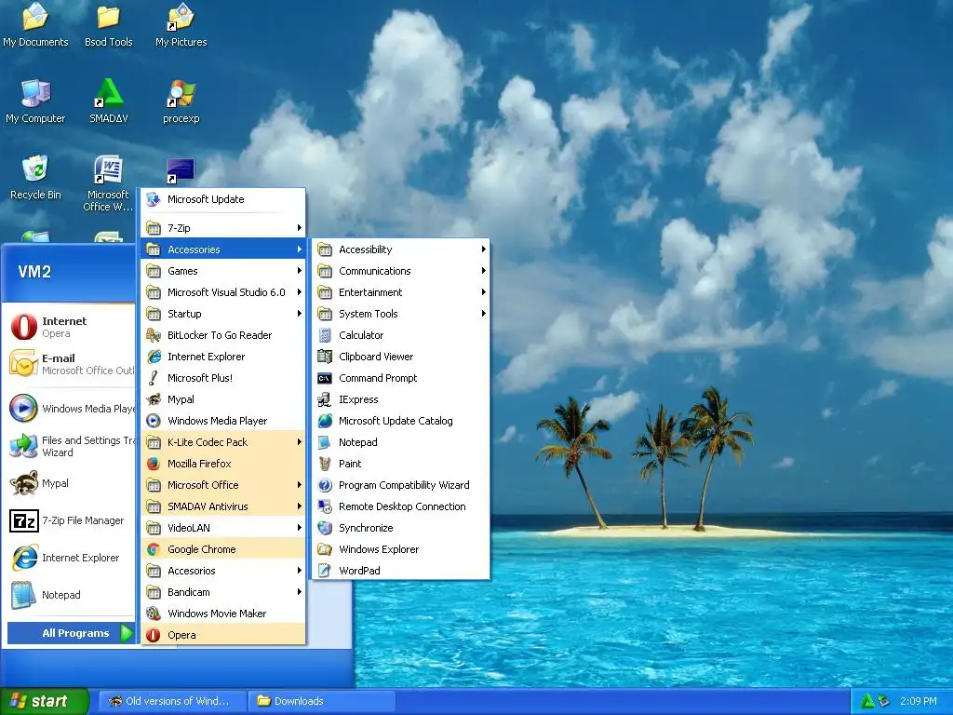The width and height of the screenshot is (953, 715).
Task: Switch to Old versions of Windows taskbar button
Action: point(172,701)
